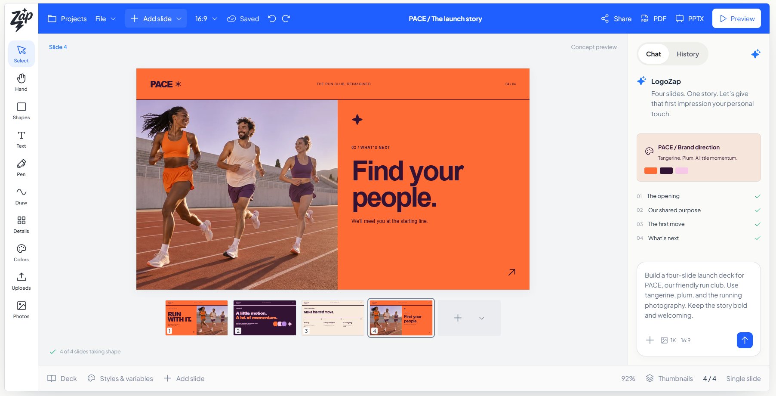776x396 pixels.
Task: Add a new slide after thumbnail 4
Action: (x=458, y=318)
